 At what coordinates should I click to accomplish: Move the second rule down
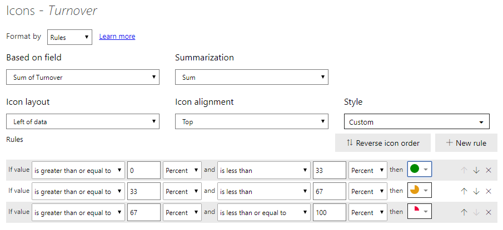(476, 191)
